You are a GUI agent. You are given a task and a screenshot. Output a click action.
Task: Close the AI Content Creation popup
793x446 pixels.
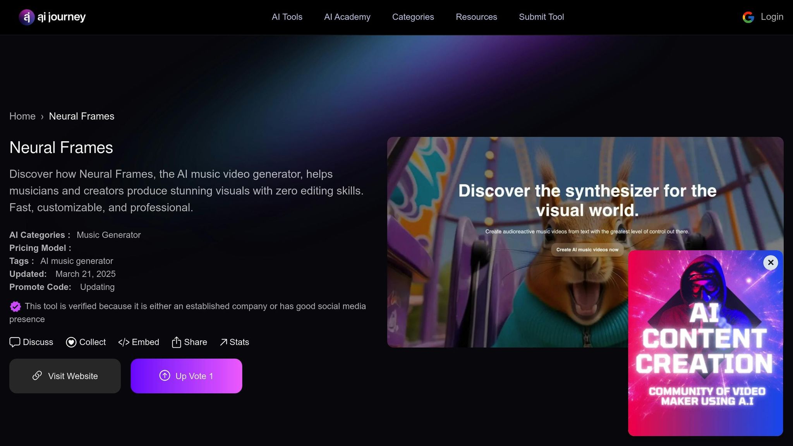coord(771,262)
